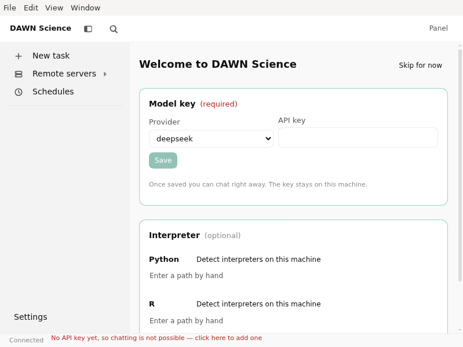Click the no API key warning message

click(156, 338)
